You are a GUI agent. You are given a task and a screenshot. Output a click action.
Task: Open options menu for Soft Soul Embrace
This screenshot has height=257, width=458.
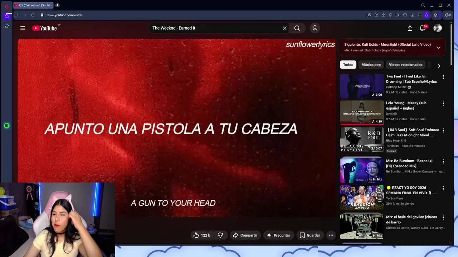(x=443, y=131)
